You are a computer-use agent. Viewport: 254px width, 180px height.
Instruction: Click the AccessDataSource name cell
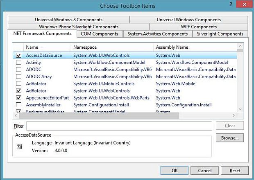pyautogui.click(x=44, y=55)
